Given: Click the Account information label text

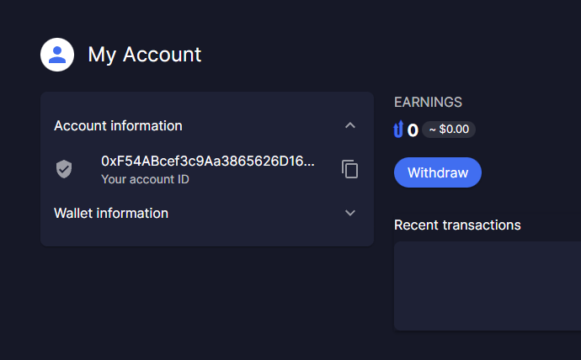Looking at the screenshot, I should tap(118, 126).
